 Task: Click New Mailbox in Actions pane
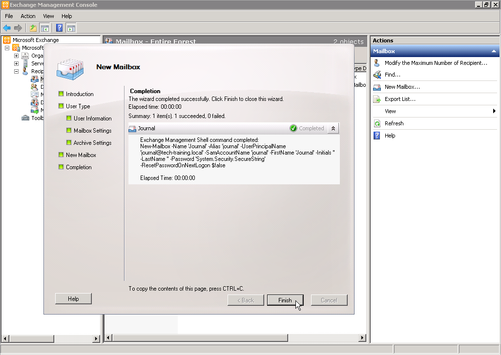[402, 87]
